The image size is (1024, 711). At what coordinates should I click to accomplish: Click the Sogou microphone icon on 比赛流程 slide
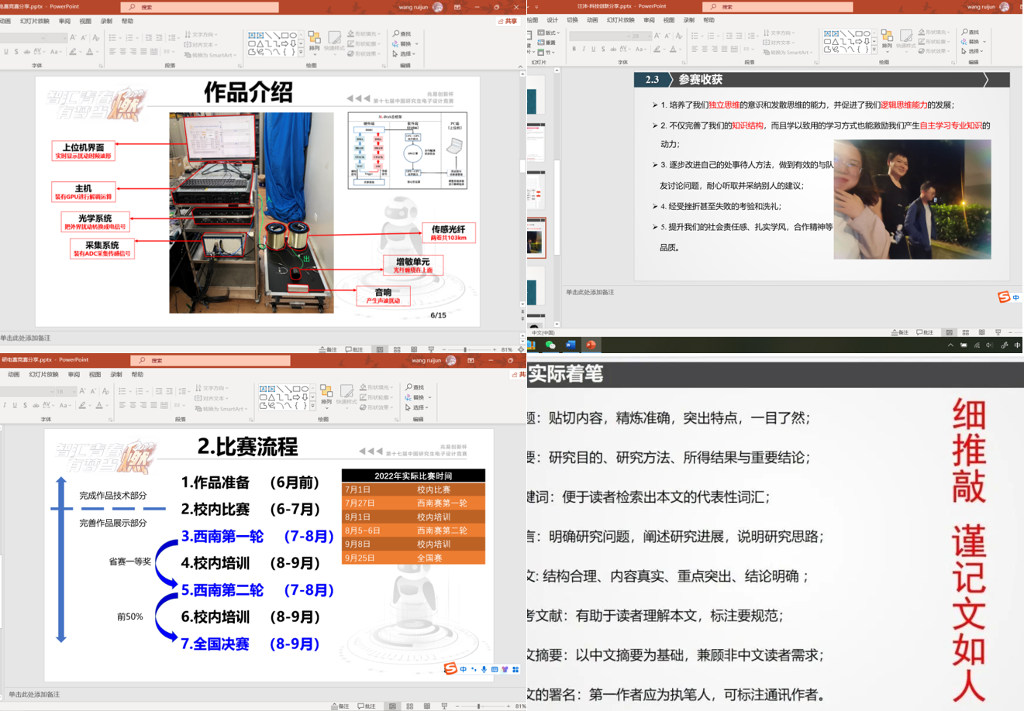point(484,669)
